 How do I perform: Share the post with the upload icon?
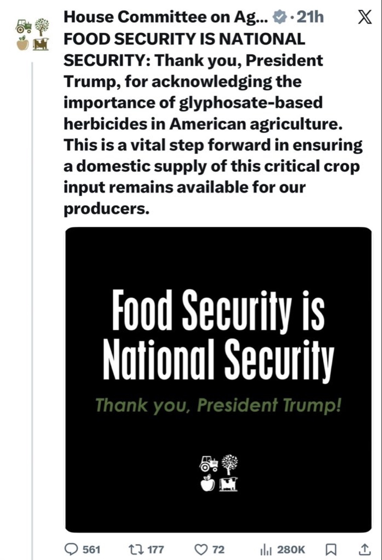364,549
